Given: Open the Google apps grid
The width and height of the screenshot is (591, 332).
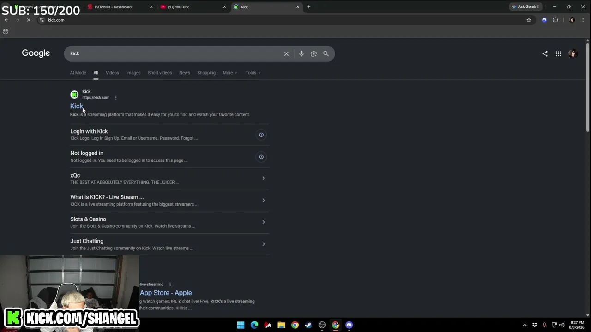Looking at the screenshot, I should (558, 53).
